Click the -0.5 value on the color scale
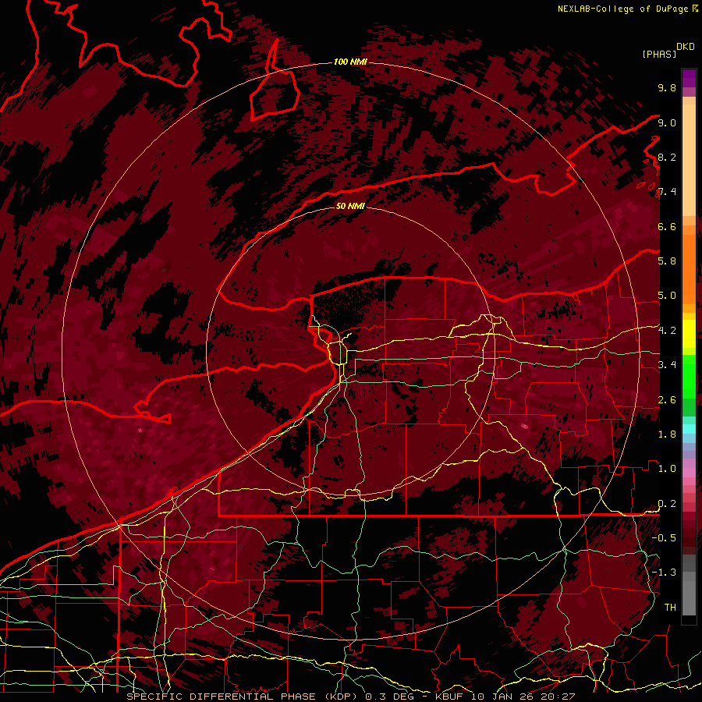The height and width of the screenshot is (702, 702). tap(664, 538)
